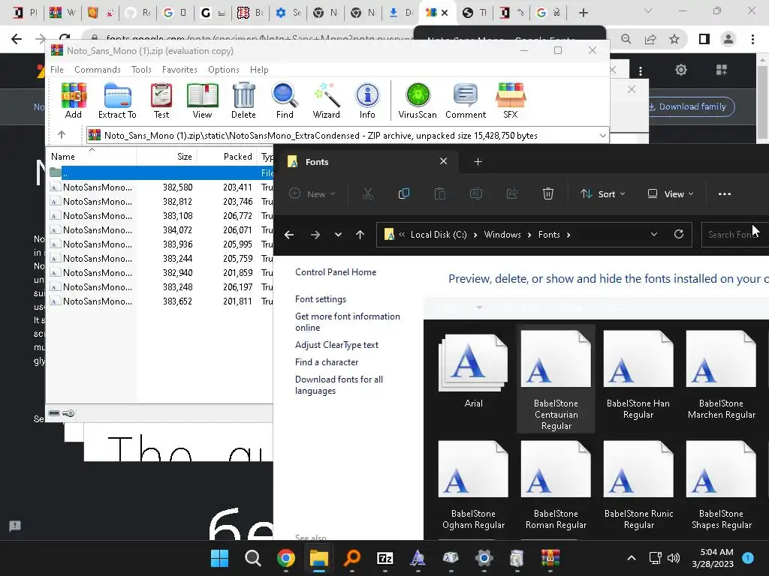Launch the WinRAR Wizard
Viewport: 769px width, 576px height.
pos(326,100)
